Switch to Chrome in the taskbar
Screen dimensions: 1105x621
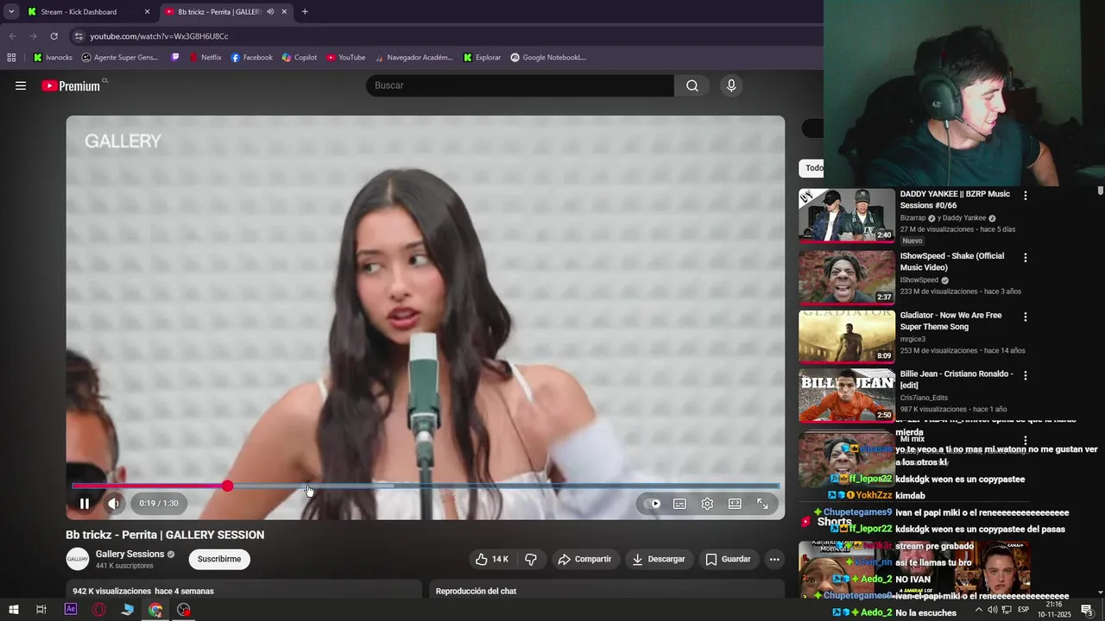pyautogui.click(x=155, y=610)
